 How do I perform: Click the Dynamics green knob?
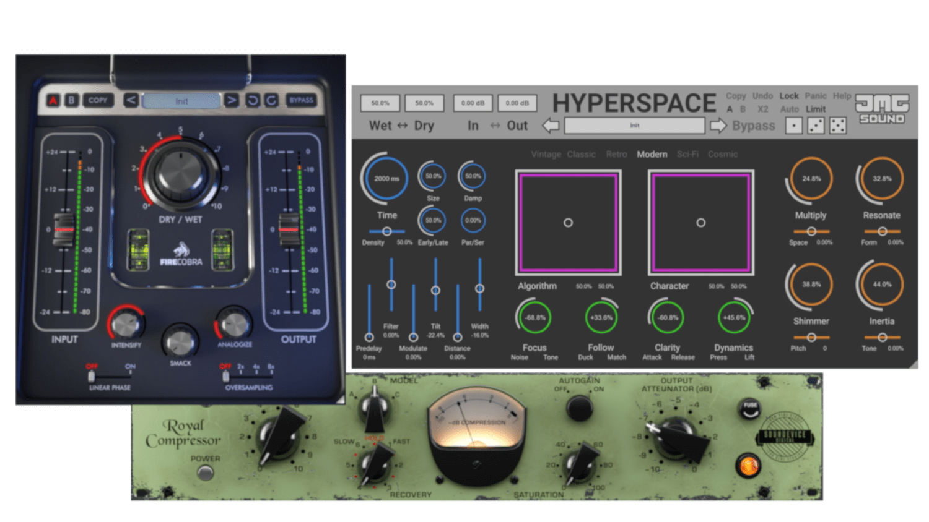[734, 318]
